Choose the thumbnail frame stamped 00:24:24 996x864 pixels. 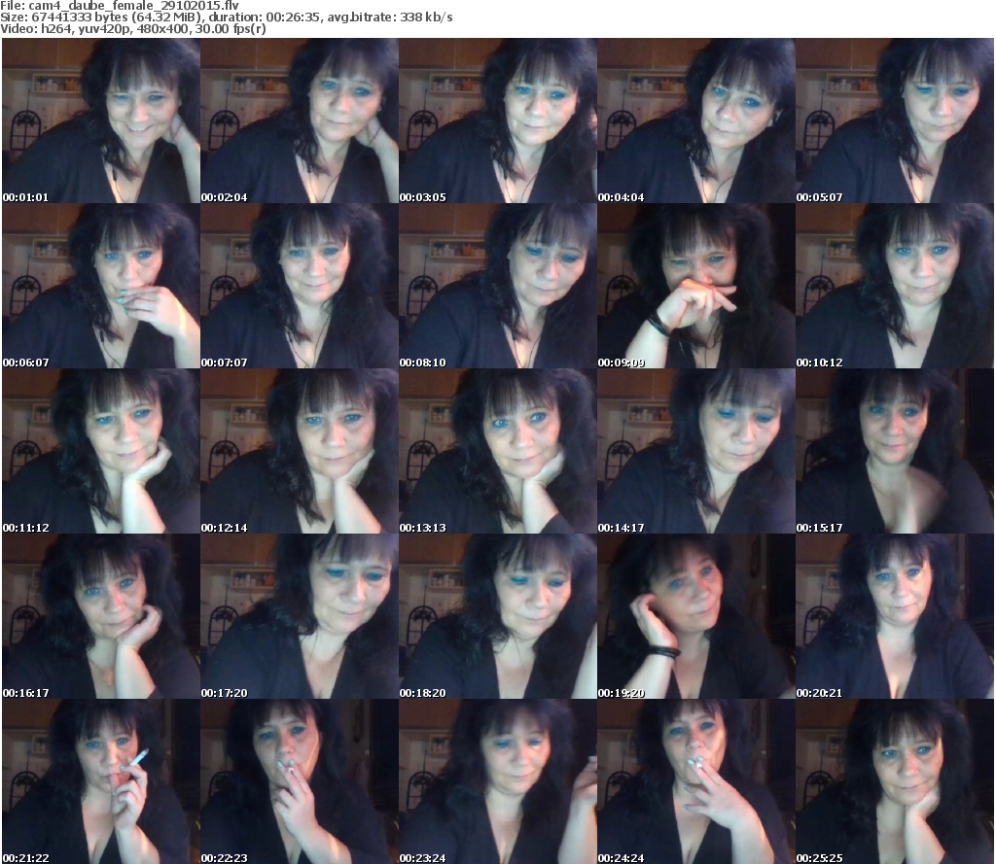click(696, 781)
